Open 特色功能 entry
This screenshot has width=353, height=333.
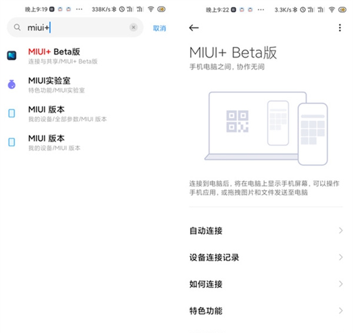266,311
